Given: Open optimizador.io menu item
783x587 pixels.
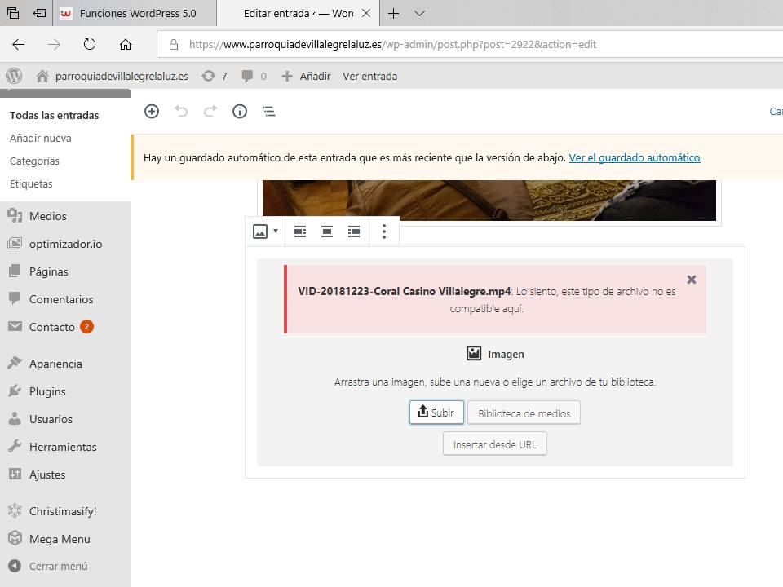Looking at the screenshot, I should [x=65, y=244].
